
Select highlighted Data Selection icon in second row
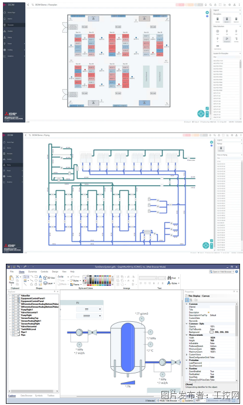(227, 39)
